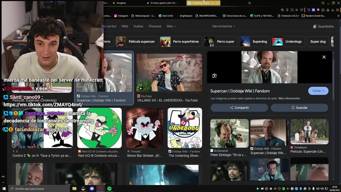Click the pin icon in browser toolbar

[287, 10]
